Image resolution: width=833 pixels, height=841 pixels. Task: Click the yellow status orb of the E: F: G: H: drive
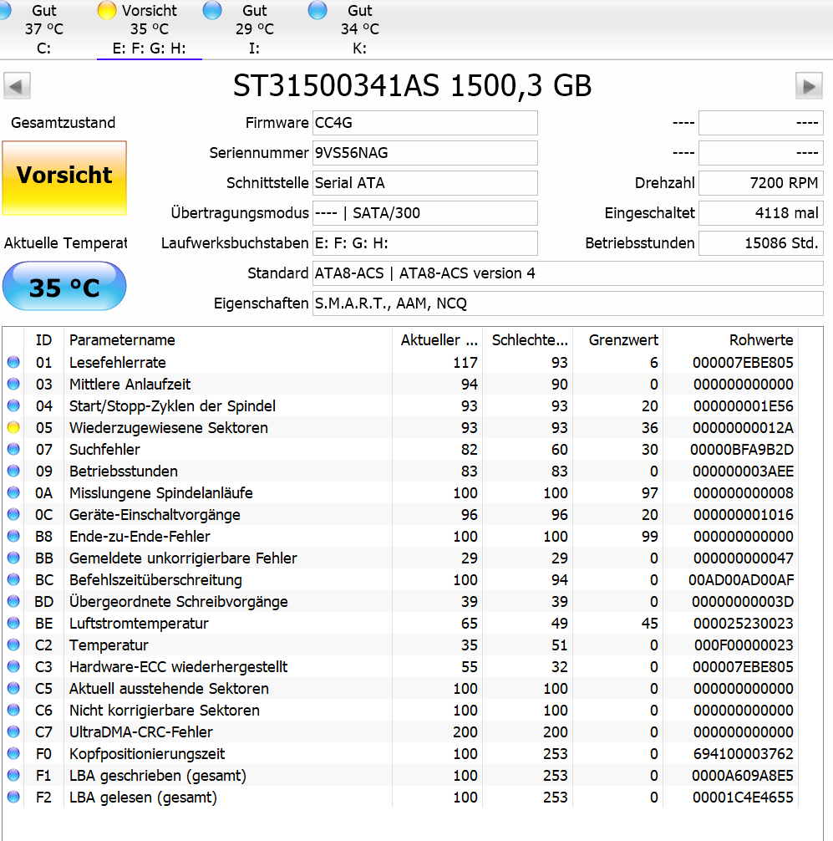click(x=107, y=10)
